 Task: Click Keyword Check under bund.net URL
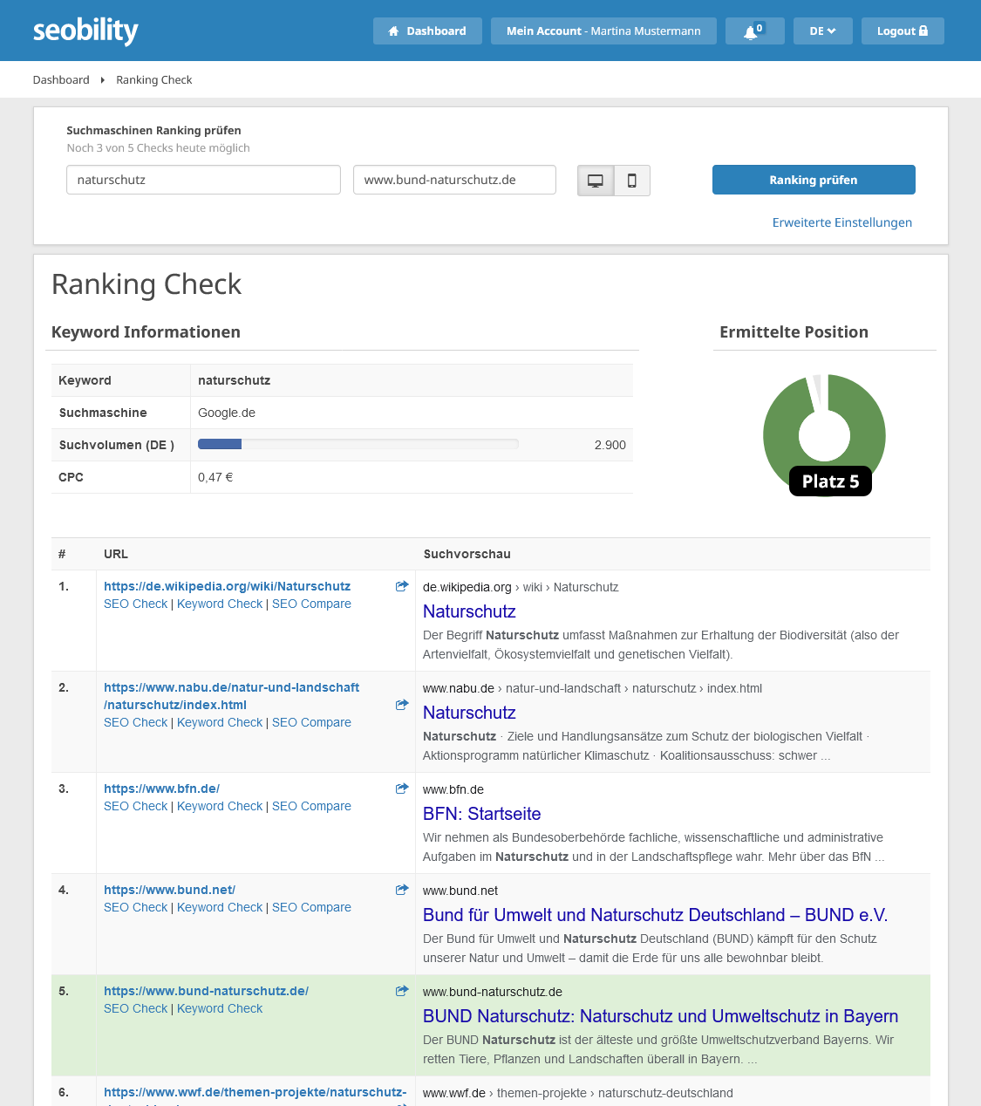[x=220, y=907]
